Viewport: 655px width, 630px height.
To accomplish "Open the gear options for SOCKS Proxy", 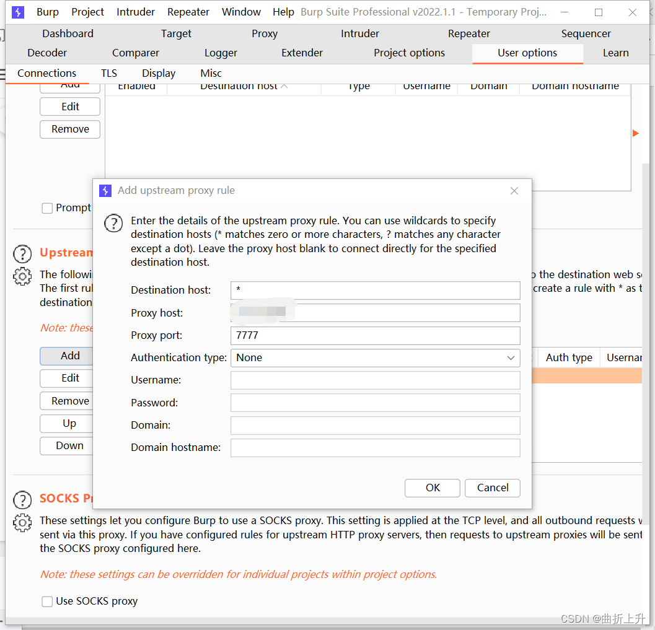I will click(x=22, y=523).
